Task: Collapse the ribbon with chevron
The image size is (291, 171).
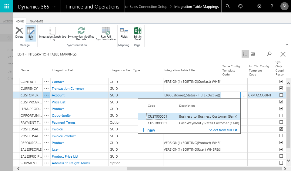Action: pos(287,45)
